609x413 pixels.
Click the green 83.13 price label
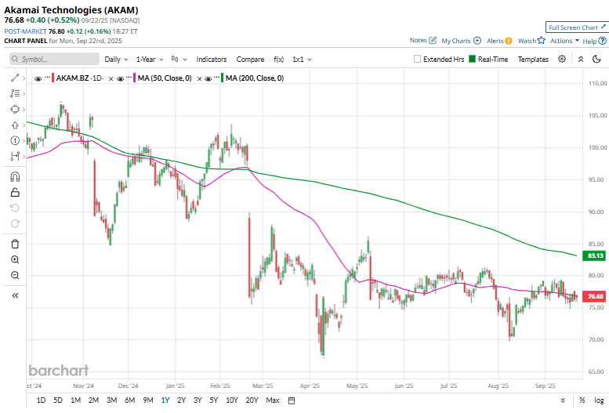pyautogui.click(x=595, y=255)
